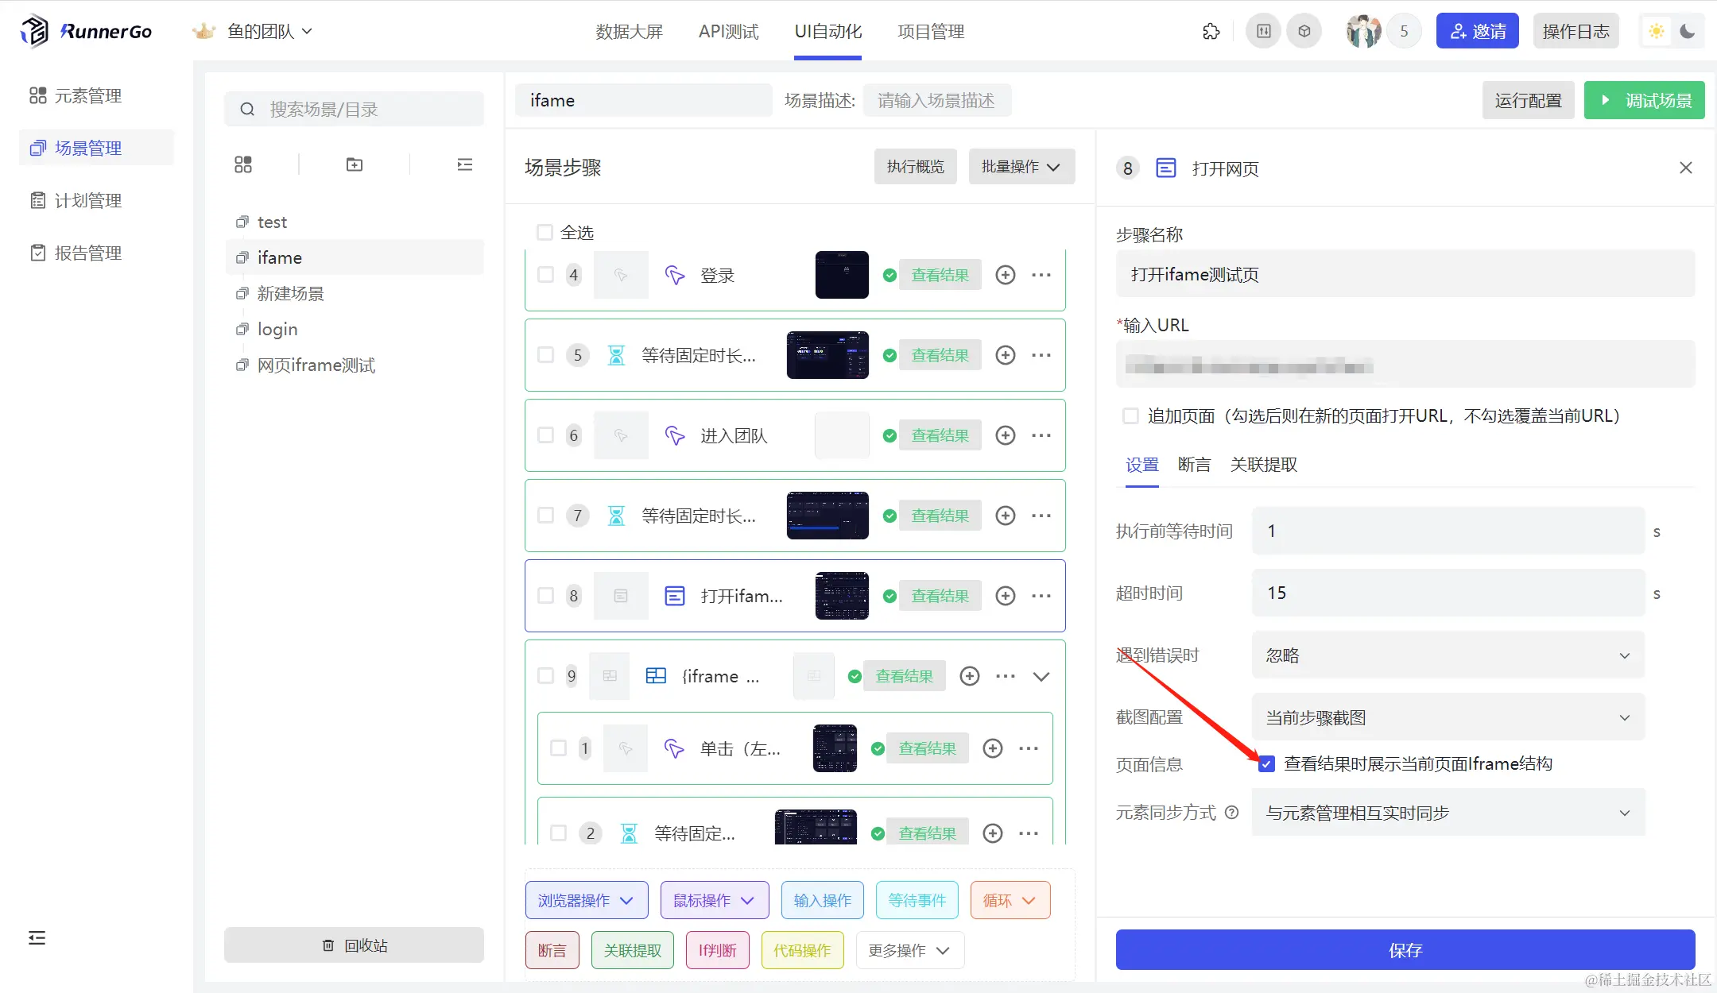Viewport: 1717px width, 993px height.
Task: Uncheck the Iframe structure display checkbox
Action: tap(1267, 764)
